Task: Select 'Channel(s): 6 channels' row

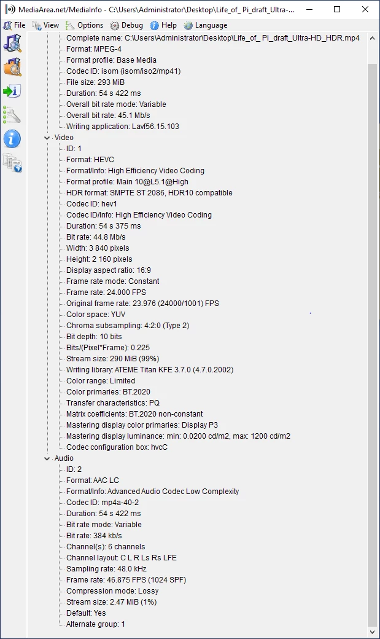Action: point(106,546)
